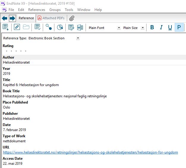Viewport: 186px width, 168px height.
Task: Open the Plain Size dropdown
Action: 143,28
